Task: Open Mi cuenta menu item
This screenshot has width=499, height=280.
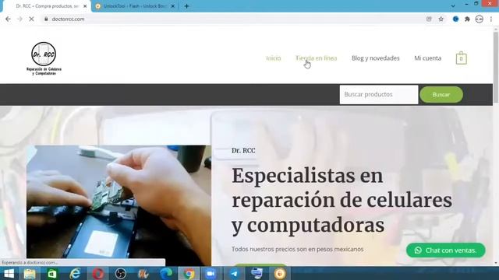Action: [428, 58]
